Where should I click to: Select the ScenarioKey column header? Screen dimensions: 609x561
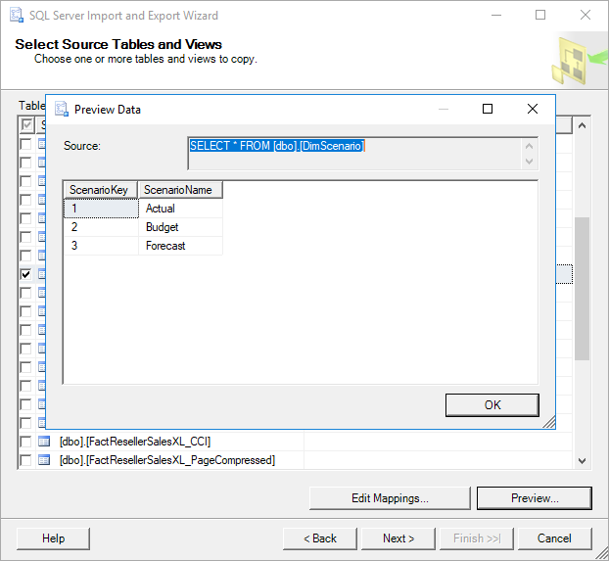(100, 190)
